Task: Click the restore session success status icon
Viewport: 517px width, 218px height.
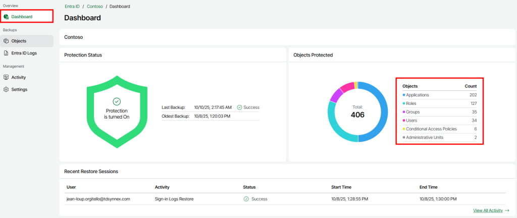Action: click(x=246, y=199)
